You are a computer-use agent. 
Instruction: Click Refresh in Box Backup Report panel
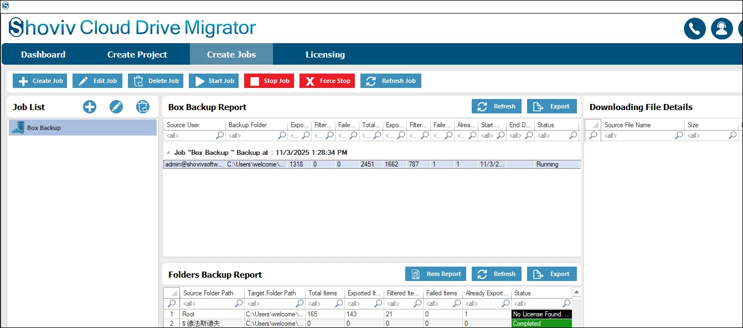pos(497,106)
